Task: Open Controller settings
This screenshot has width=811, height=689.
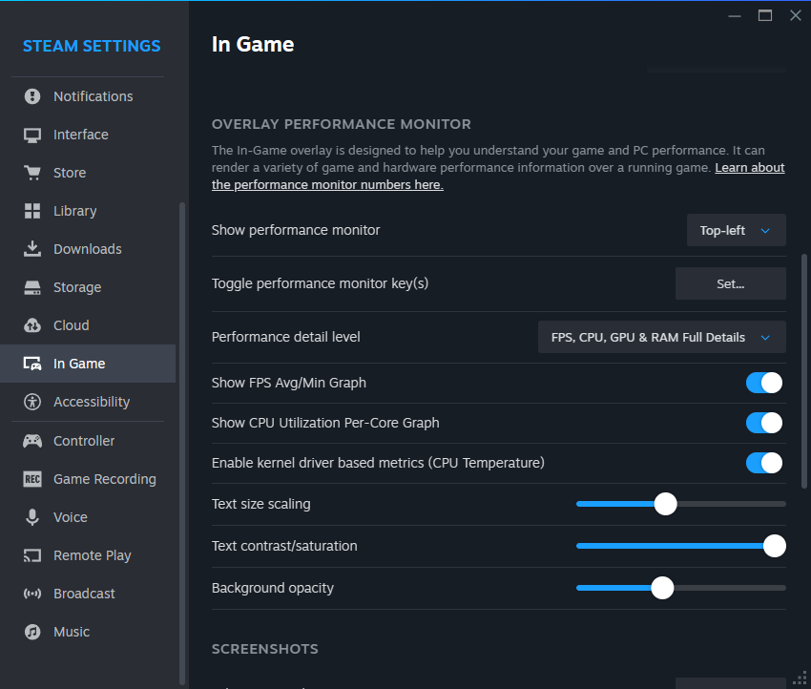Action: click(88, 441)
